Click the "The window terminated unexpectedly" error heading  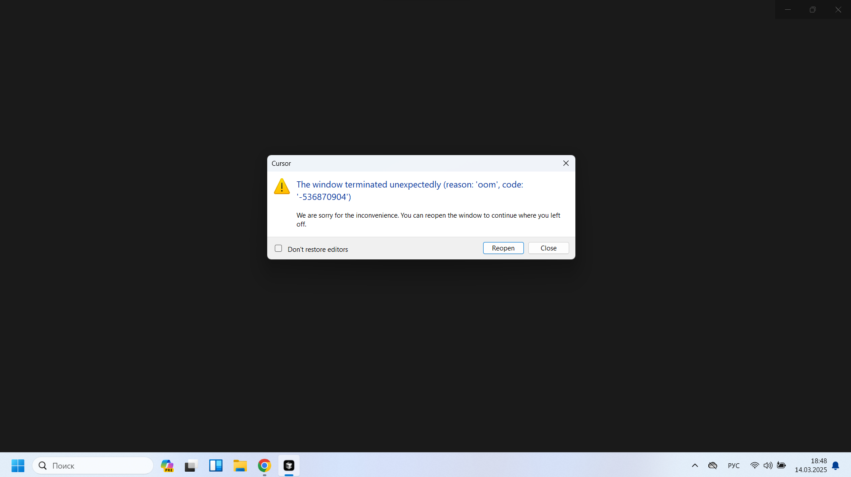(410, 191)
